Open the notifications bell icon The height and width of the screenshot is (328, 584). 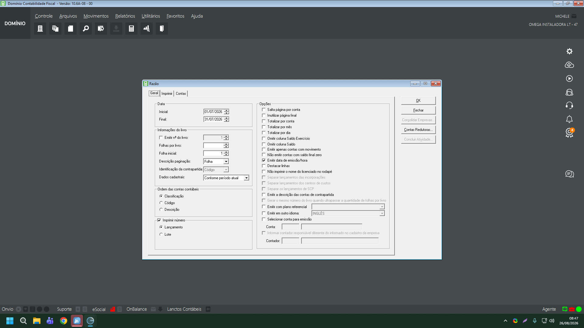coord(569,119)
